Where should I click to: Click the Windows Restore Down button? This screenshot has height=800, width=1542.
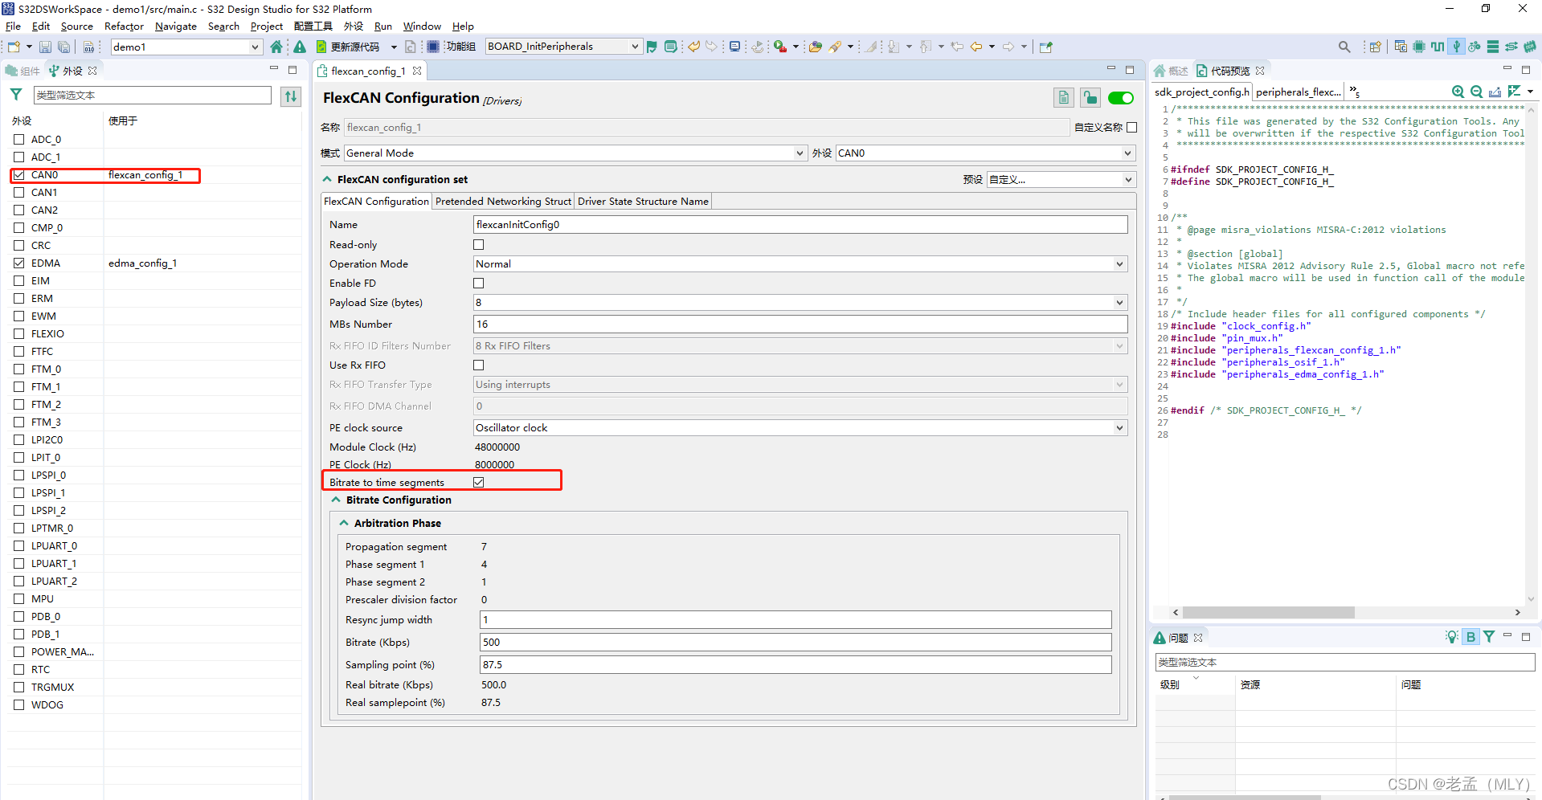pos(1486,8)
